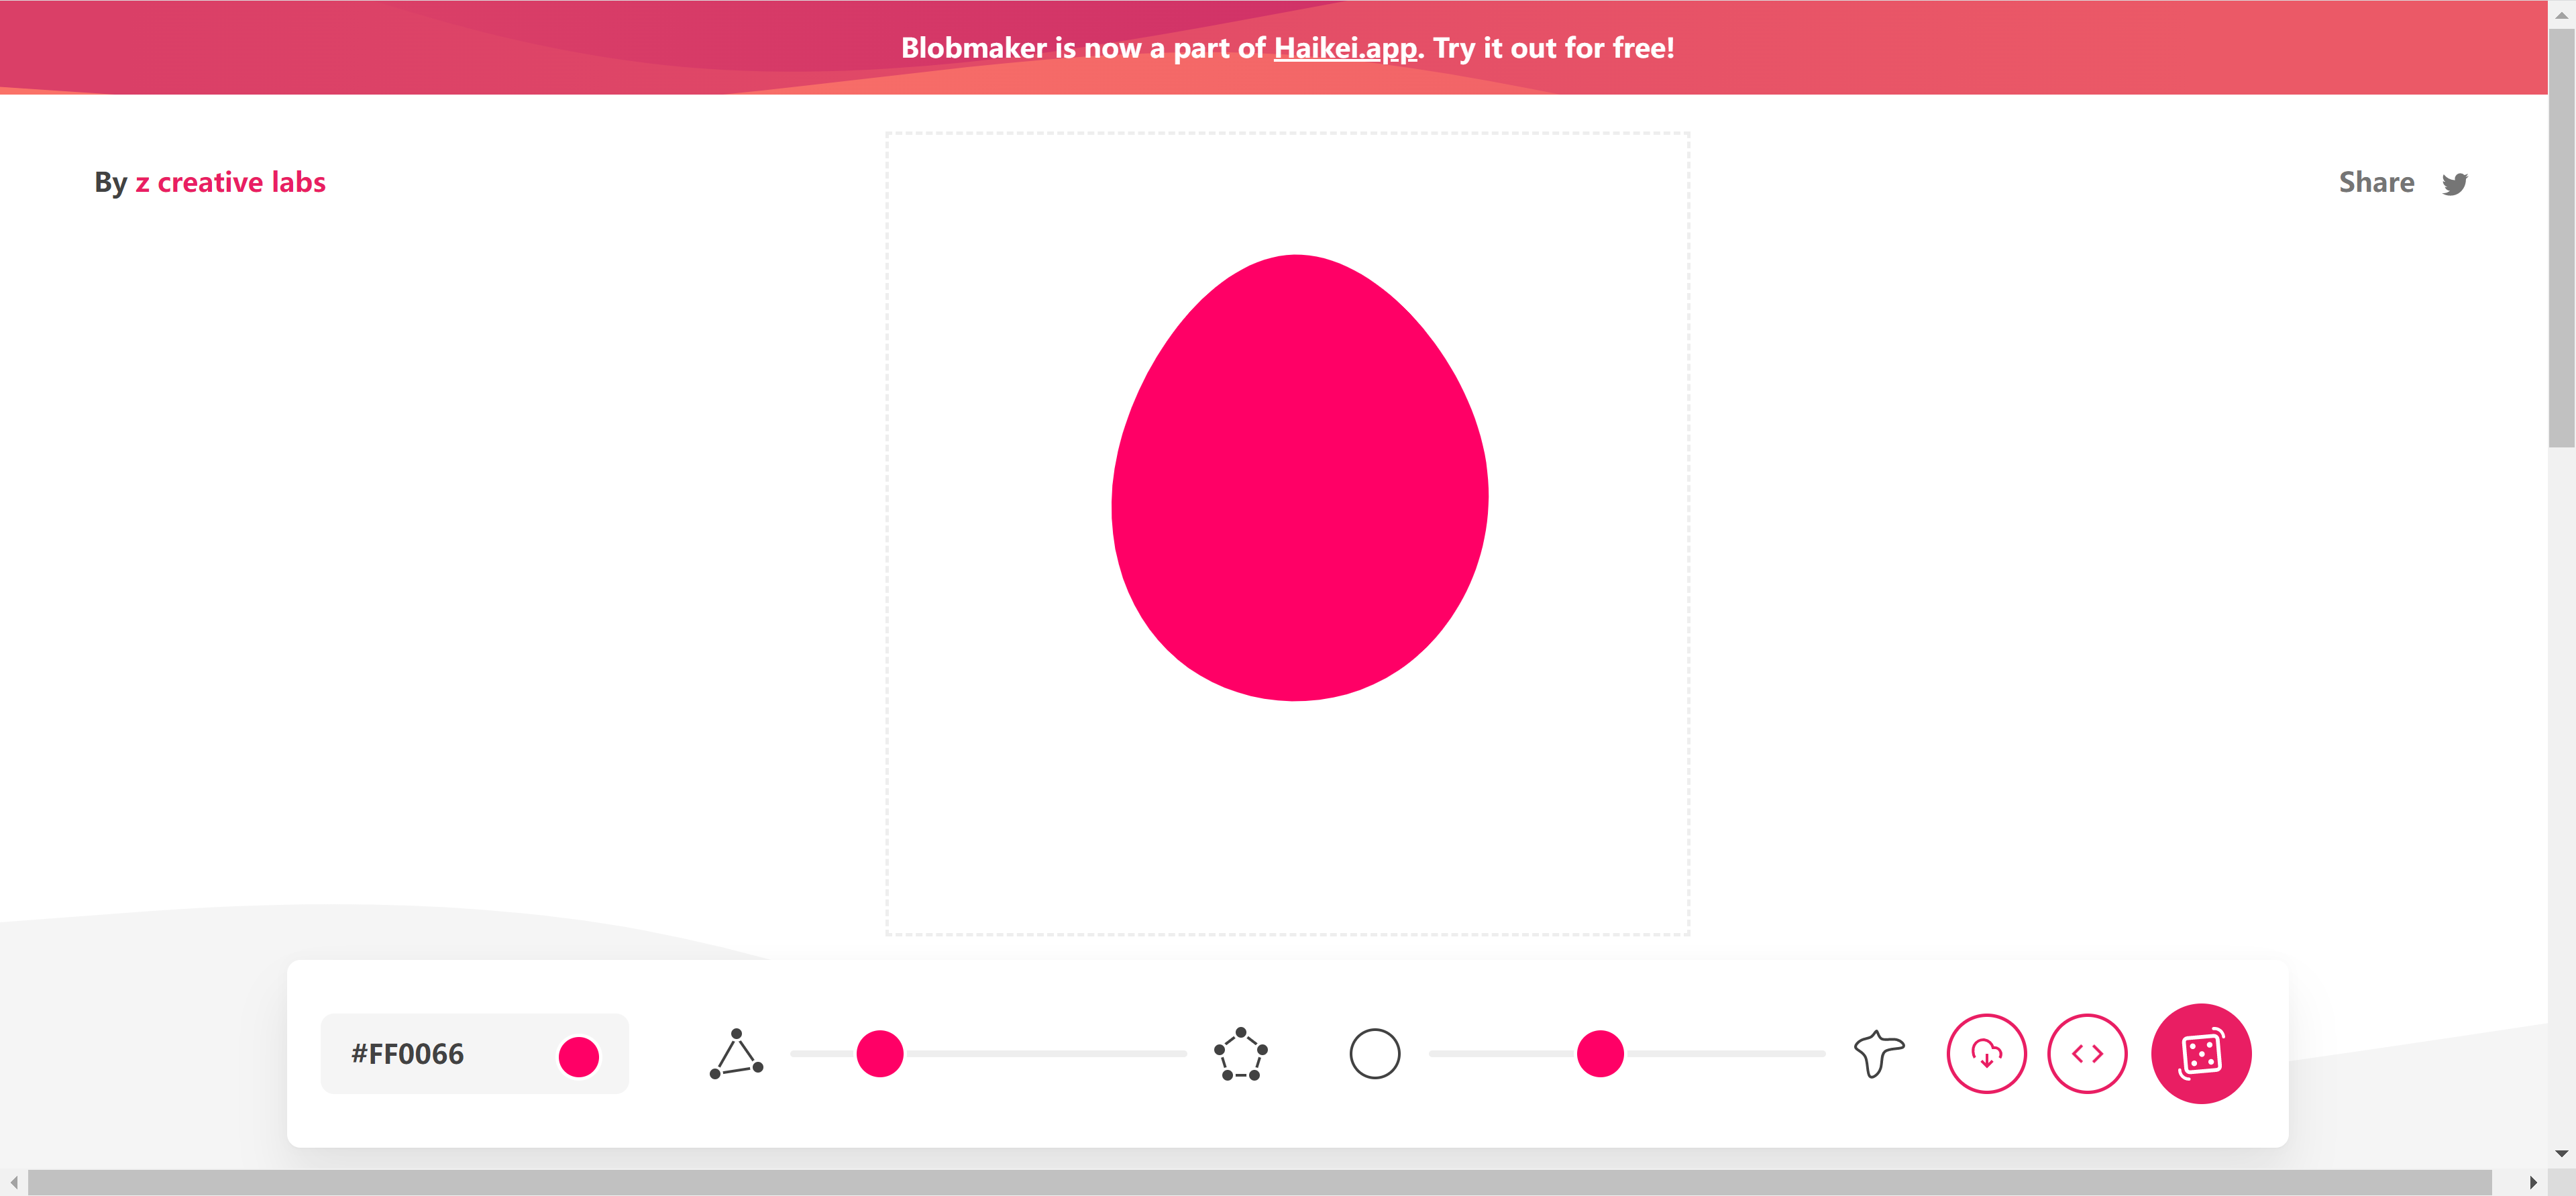Click the irregular blob high-contrast icon

(1878, 1054)
